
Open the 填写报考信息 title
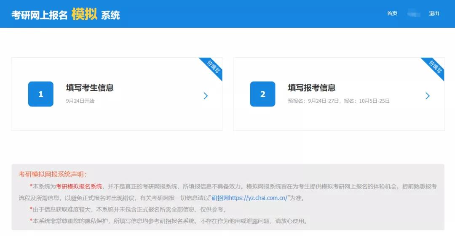click(312, 88)
